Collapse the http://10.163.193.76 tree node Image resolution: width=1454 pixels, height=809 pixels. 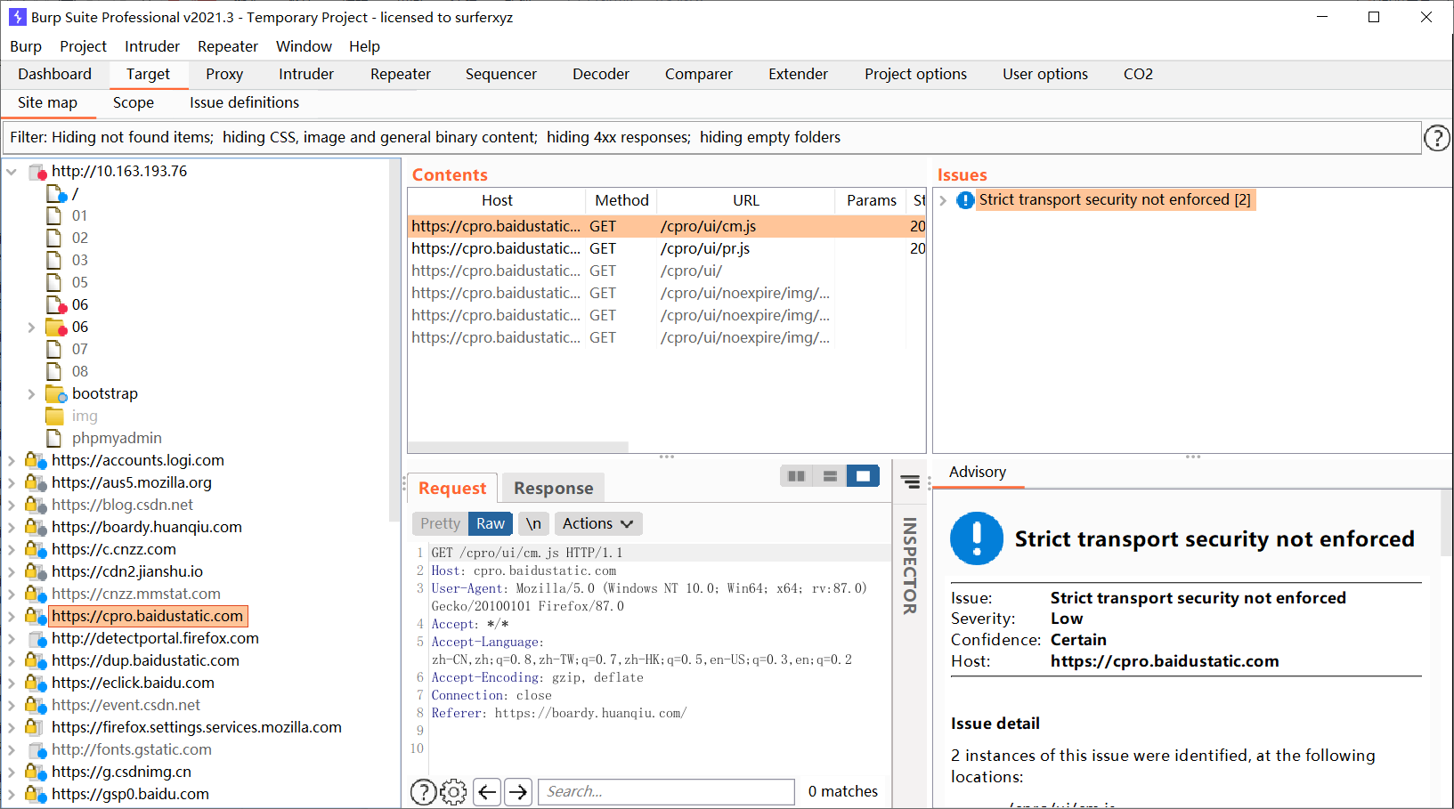click(12, 171)
